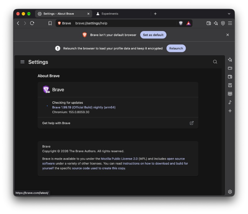Open the external link icon for Brave help
Screen dimensions: 248x214
pos(192,123)
